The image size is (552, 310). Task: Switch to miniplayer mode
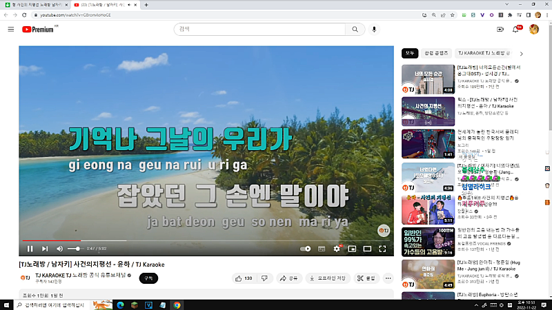click(x=352, y=249)
